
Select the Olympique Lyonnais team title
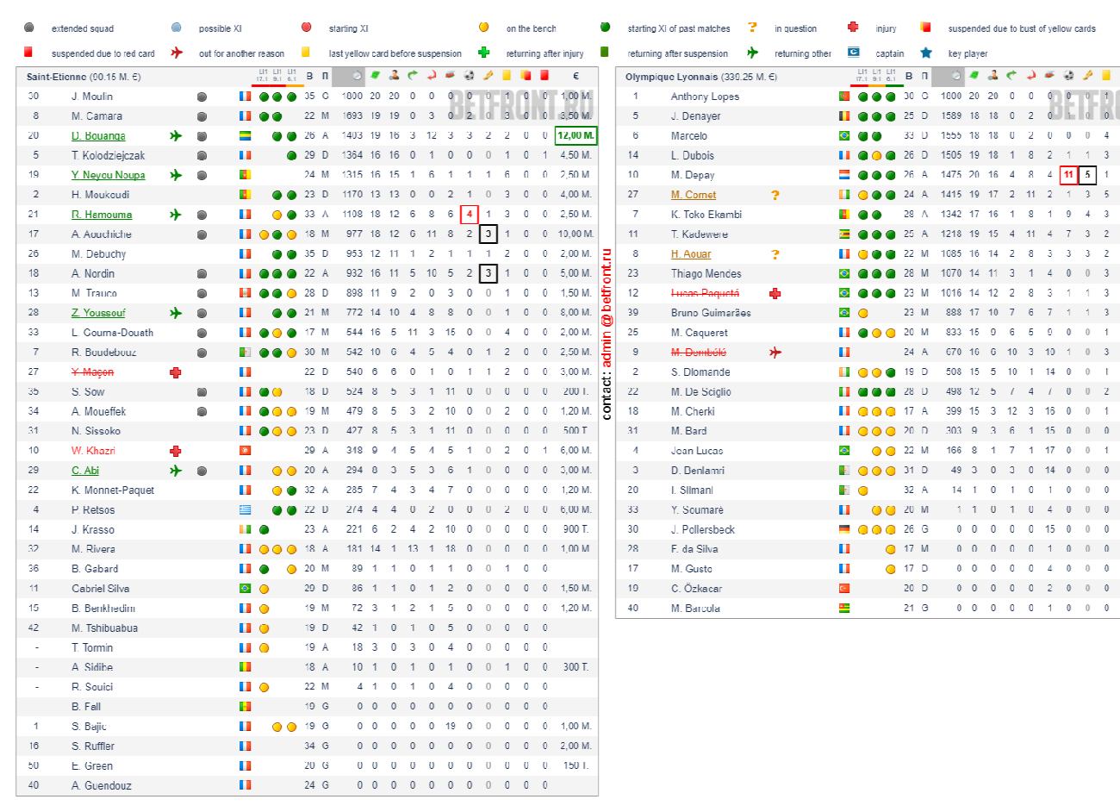point(672,77)
